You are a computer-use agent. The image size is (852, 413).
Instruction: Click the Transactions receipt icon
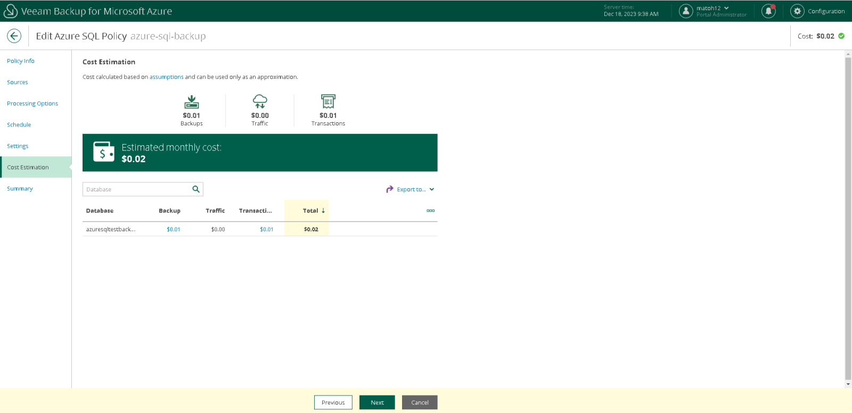(328, 102)
